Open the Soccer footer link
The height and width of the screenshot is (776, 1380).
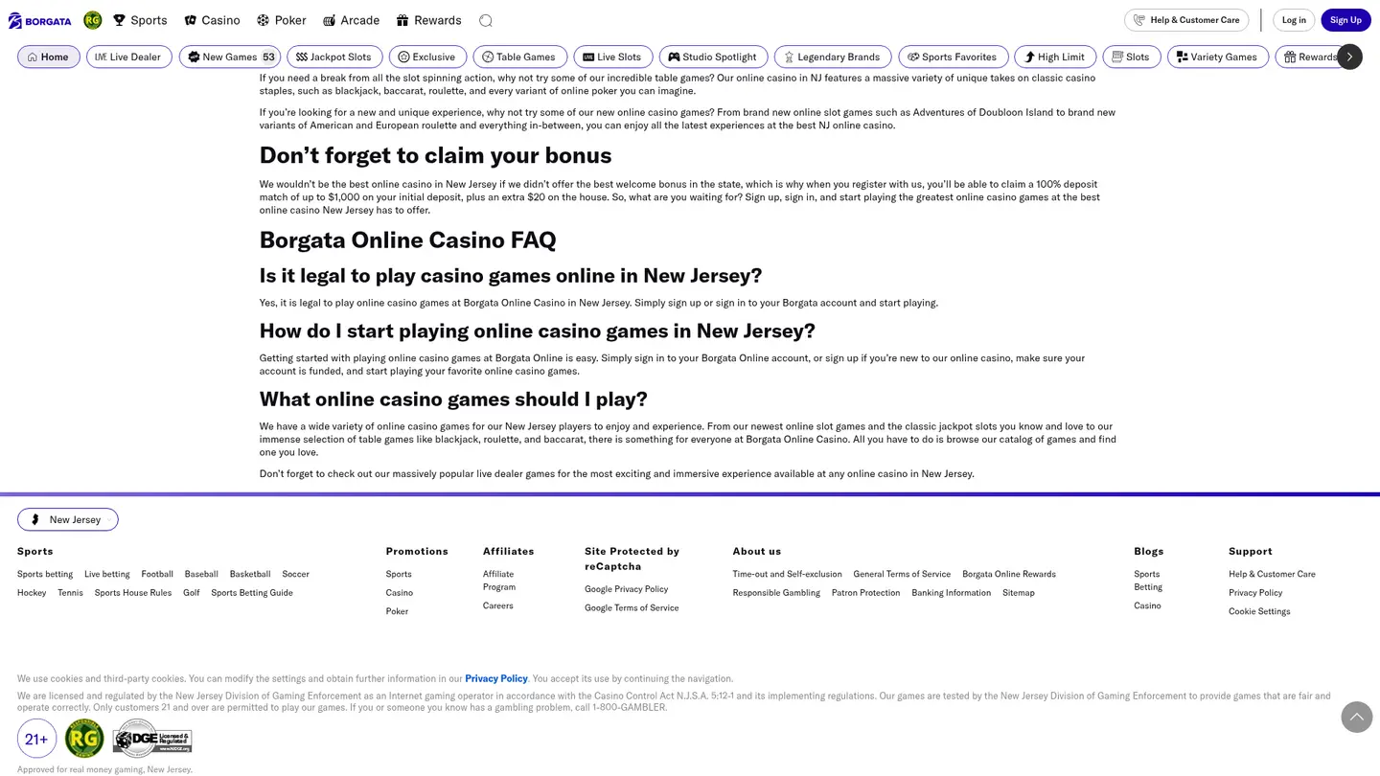click(x=296, y=574)
